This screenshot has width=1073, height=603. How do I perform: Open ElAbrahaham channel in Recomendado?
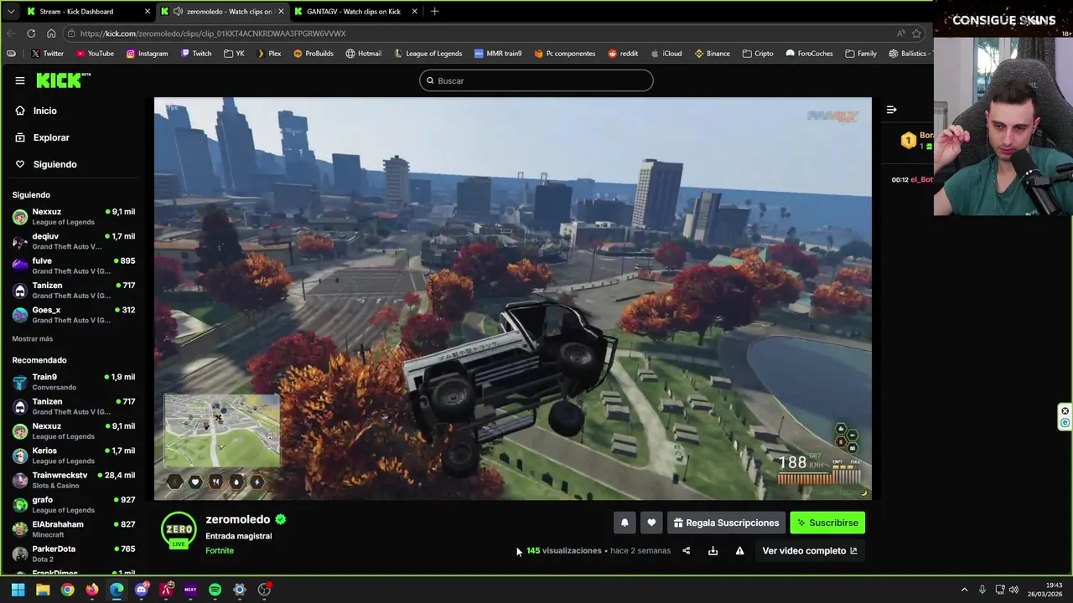(x=74, y=529)
